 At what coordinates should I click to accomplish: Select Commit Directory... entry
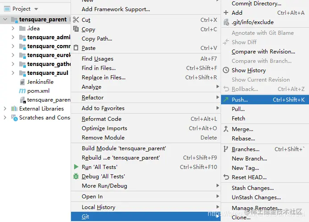265,4
